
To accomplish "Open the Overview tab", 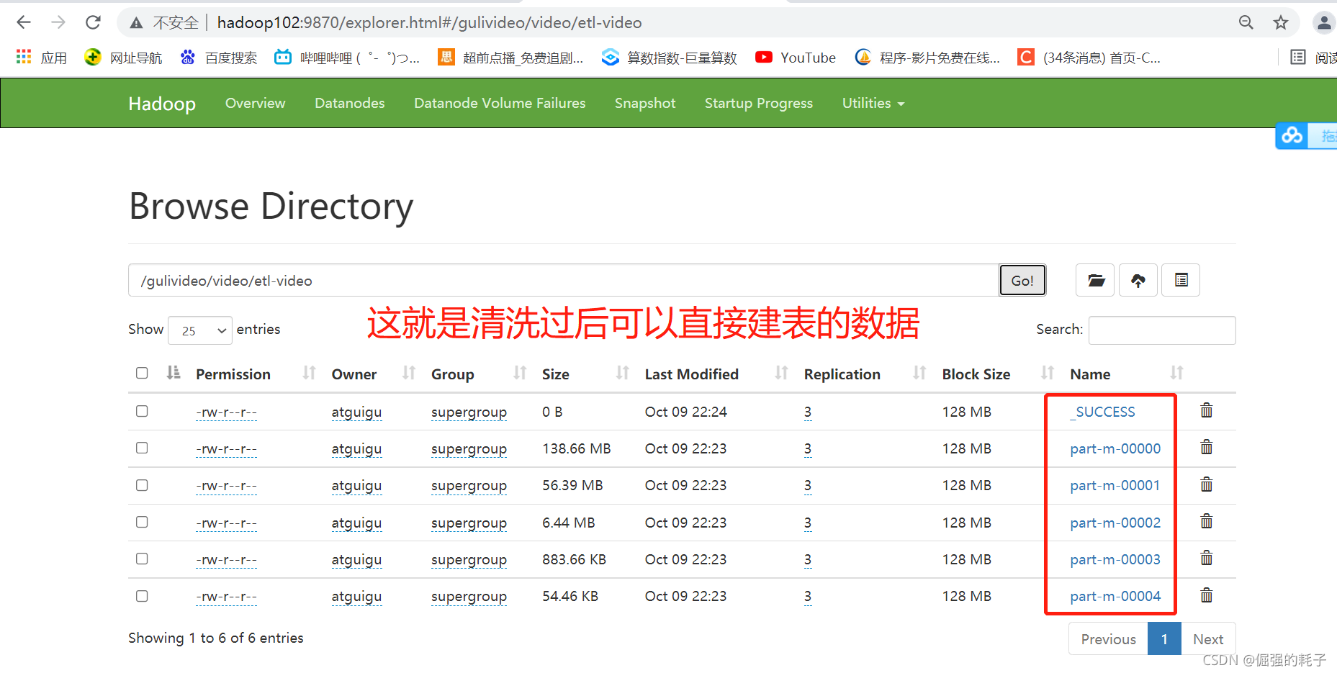I will point(256,103).
